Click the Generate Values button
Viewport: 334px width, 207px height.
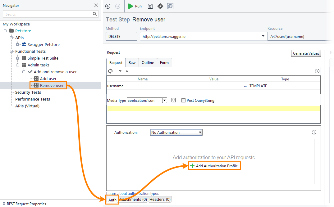tap(306, 53)
